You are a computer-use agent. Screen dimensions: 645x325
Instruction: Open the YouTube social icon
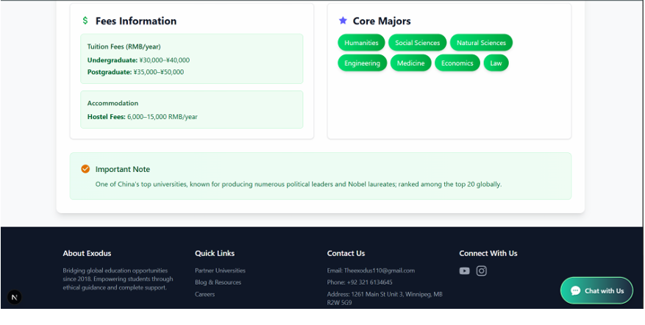(464, 271)
